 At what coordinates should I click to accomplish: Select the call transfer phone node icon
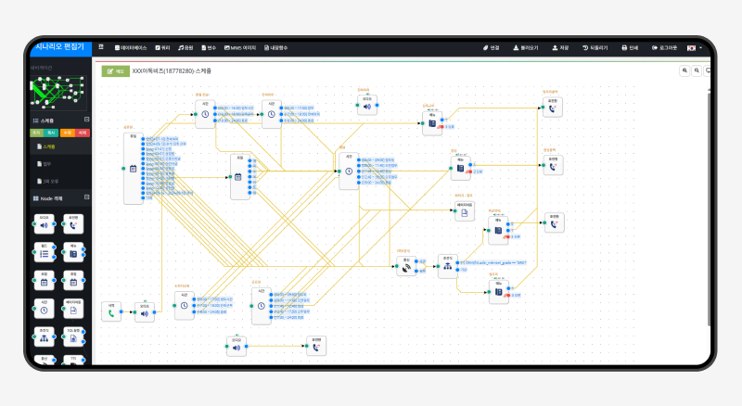(x=73, y=224)
